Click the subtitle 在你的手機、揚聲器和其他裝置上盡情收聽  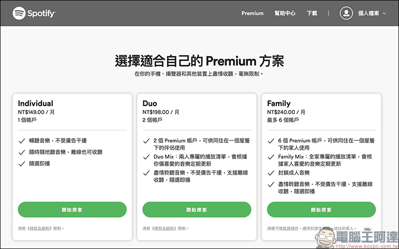pyautogui.click(x=199, y=74)
